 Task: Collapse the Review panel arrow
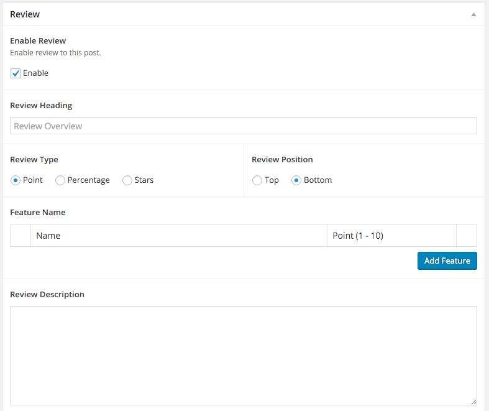tap(473, 14)
